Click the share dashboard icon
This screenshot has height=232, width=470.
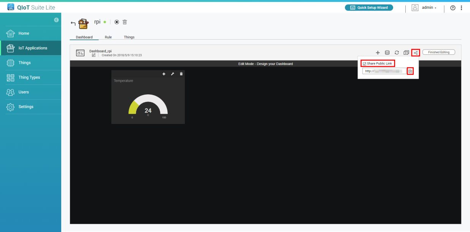pos(416,52)
